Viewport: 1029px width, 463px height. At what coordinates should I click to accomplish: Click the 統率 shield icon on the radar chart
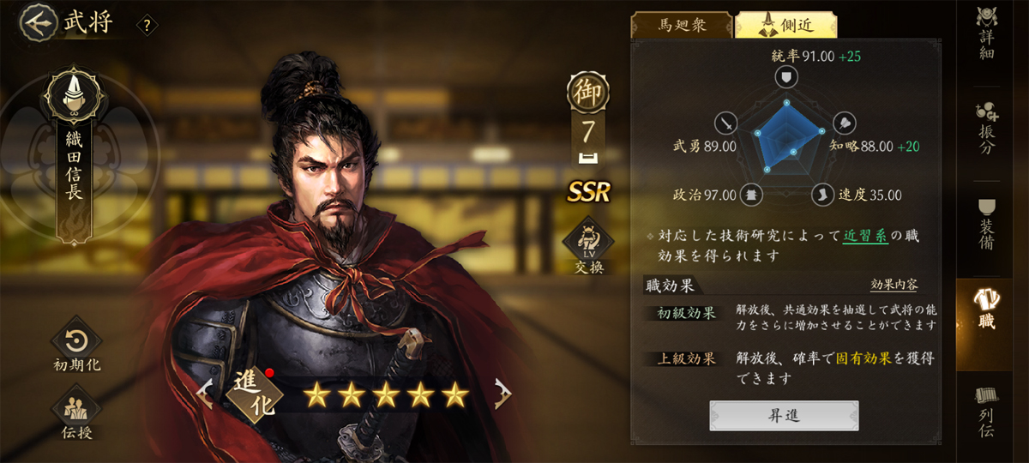[x=785, y=78]
